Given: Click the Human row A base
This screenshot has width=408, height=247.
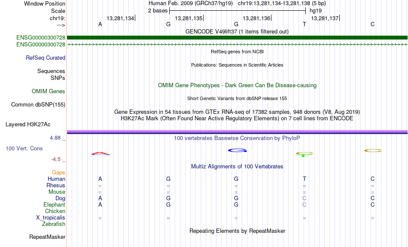Looking at the screenshot, I should (x=100, y=179).
